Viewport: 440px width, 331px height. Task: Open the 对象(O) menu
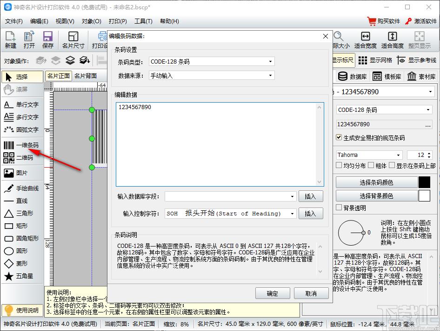[92, 21]
